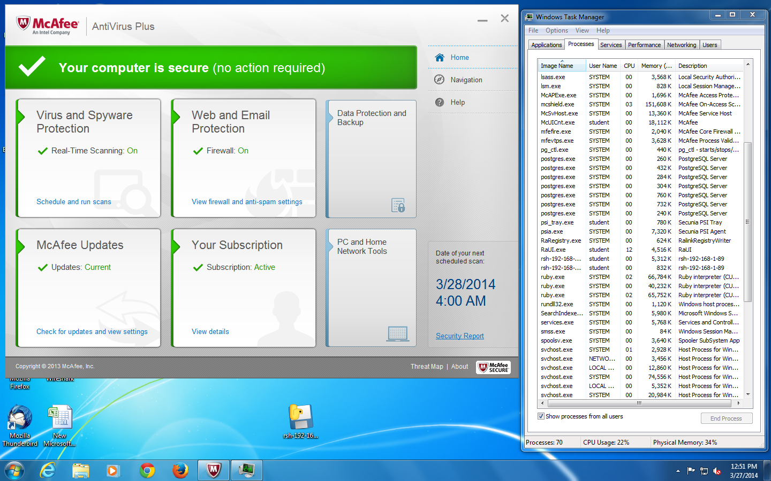Screen dimensions: 771x481
Task: Open the Task Manager Help menu
Action: click(603, 30)
